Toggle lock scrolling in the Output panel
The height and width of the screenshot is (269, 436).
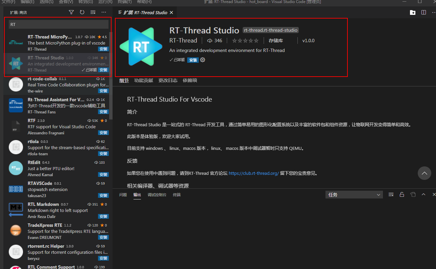click(x=402, y=195)
